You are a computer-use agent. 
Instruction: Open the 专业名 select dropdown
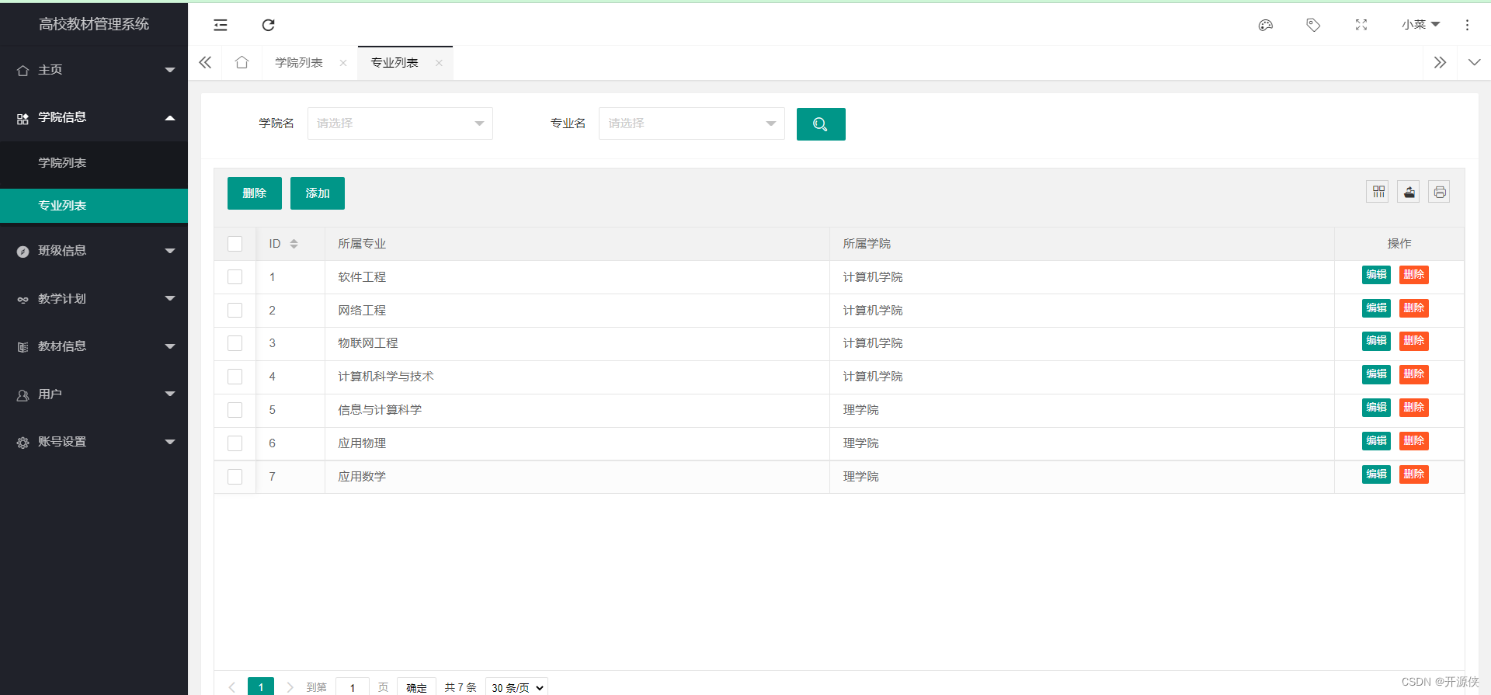[x=691, y=123]
